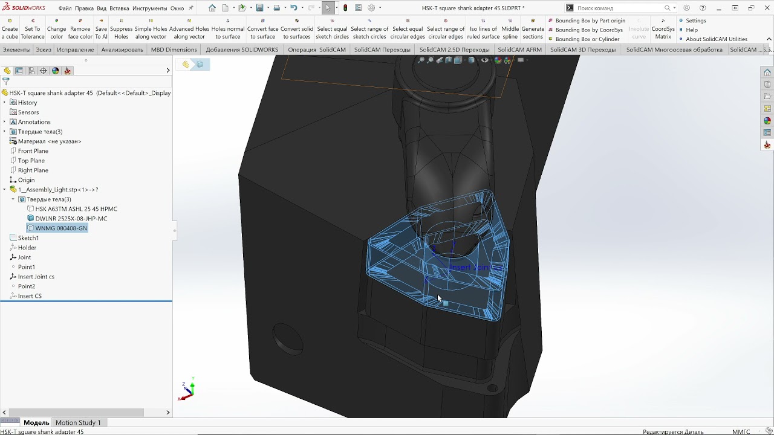Switch to the PropertyManager tab icon
774x435 pixels.
19,71
